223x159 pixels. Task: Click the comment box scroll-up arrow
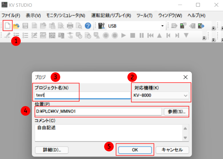(x=185, y=128)
